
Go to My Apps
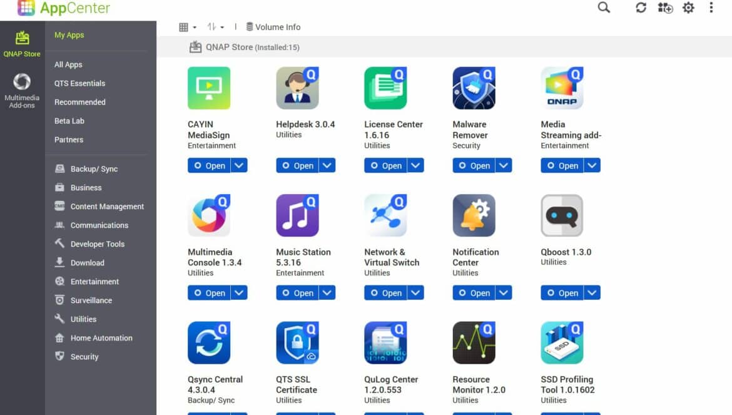point(69,35)
